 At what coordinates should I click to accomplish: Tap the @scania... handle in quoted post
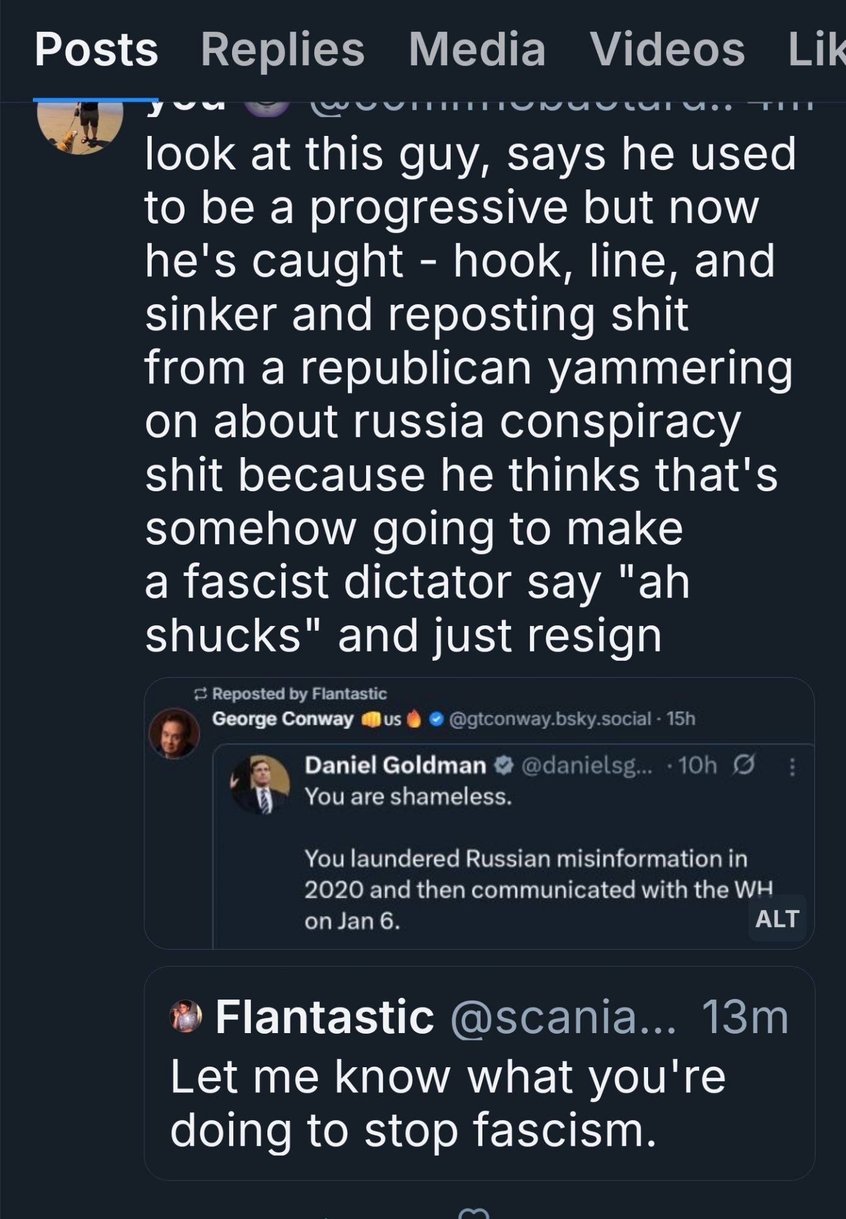562,1017
